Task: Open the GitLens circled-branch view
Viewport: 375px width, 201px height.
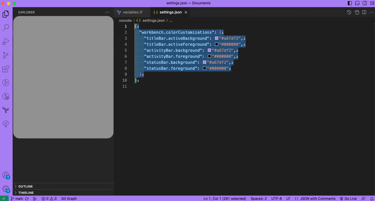Action: (x=6, y=83)
